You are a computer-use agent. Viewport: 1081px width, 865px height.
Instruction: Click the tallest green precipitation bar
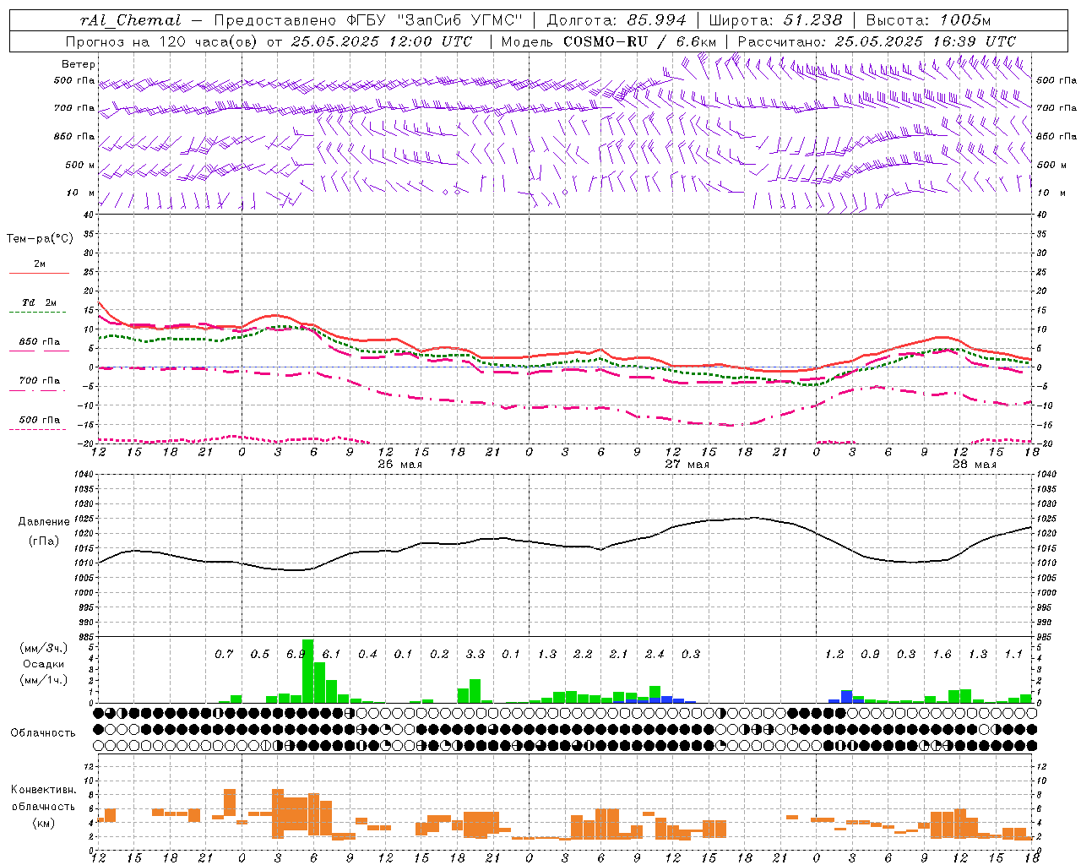(307, 672)
